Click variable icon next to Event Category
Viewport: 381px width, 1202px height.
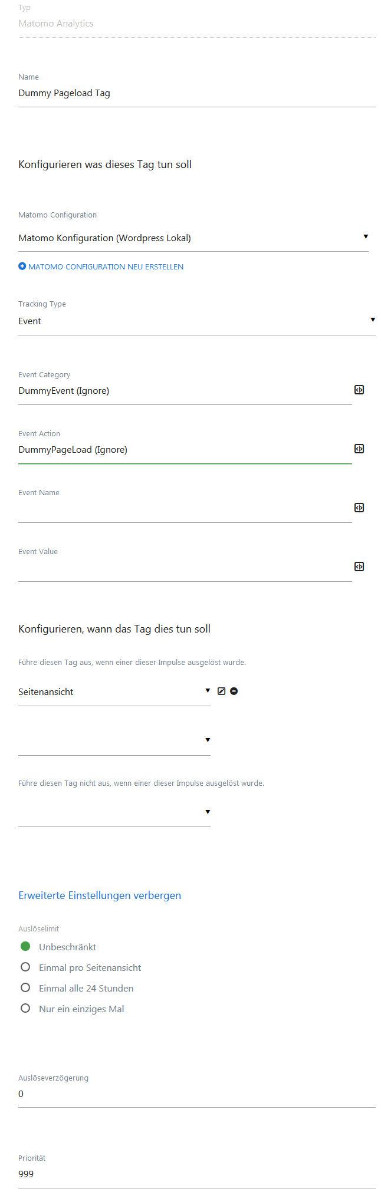tap(359, 390)
